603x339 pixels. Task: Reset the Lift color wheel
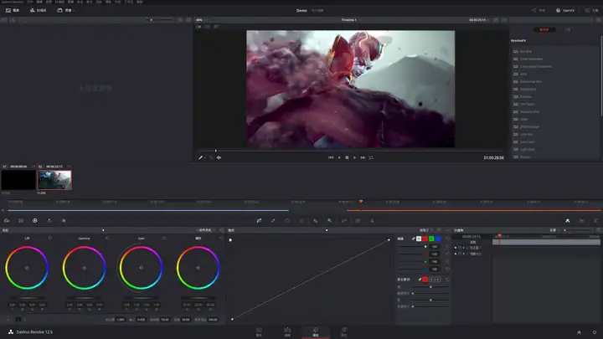tap(49, 238)
